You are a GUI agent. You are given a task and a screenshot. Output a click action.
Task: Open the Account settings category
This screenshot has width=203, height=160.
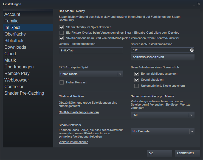coord(28,14)
